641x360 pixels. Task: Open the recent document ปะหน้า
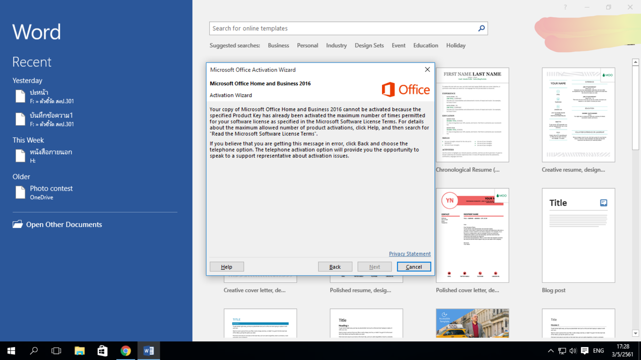[95, 96]
